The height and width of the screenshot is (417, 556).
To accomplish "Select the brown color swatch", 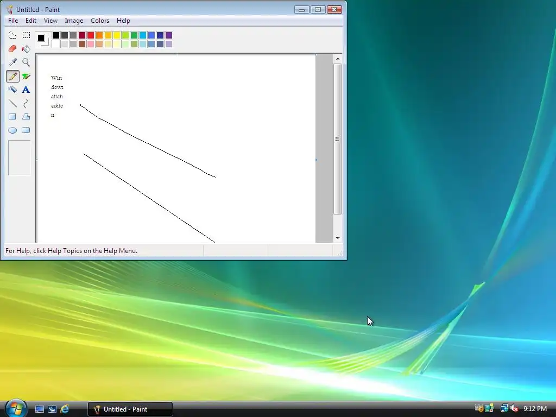I will click(x=82, y=43).
